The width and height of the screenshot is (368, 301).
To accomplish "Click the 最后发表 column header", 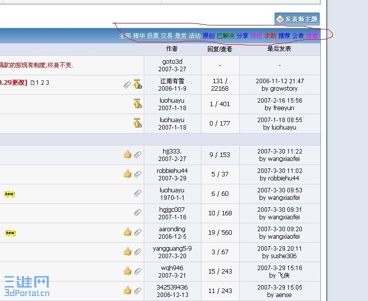I will 279,49.
